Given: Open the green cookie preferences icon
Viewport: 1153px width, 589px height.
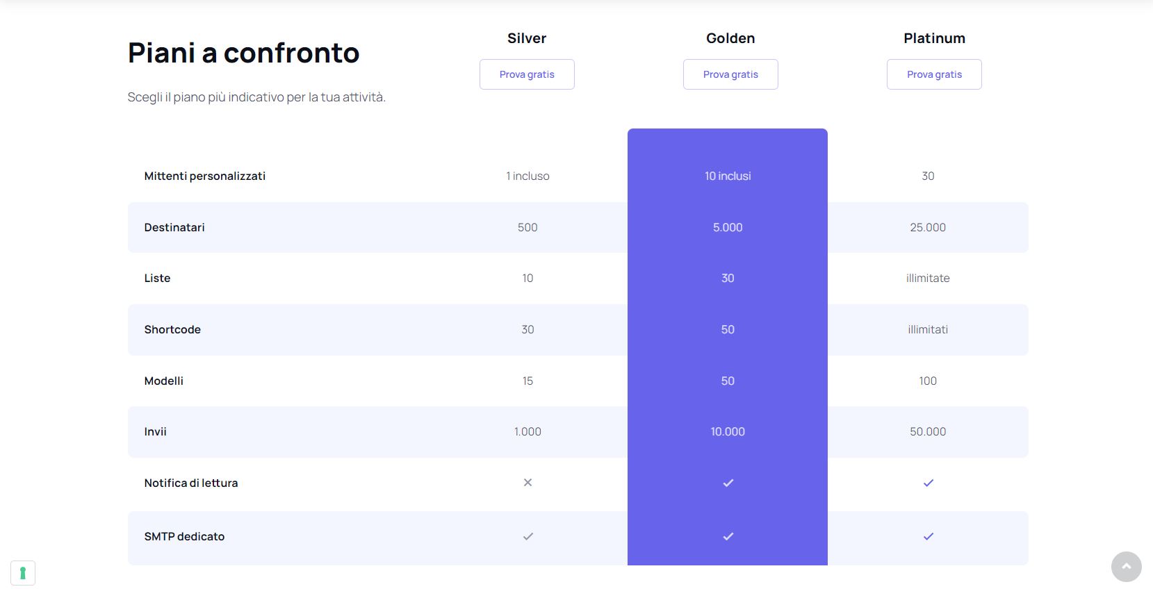Looking at the screenshot, I should [23, 573].
